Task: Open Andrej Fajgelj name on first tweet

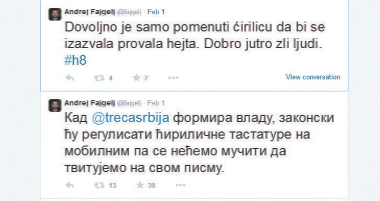Action: (x=89, y=11)
